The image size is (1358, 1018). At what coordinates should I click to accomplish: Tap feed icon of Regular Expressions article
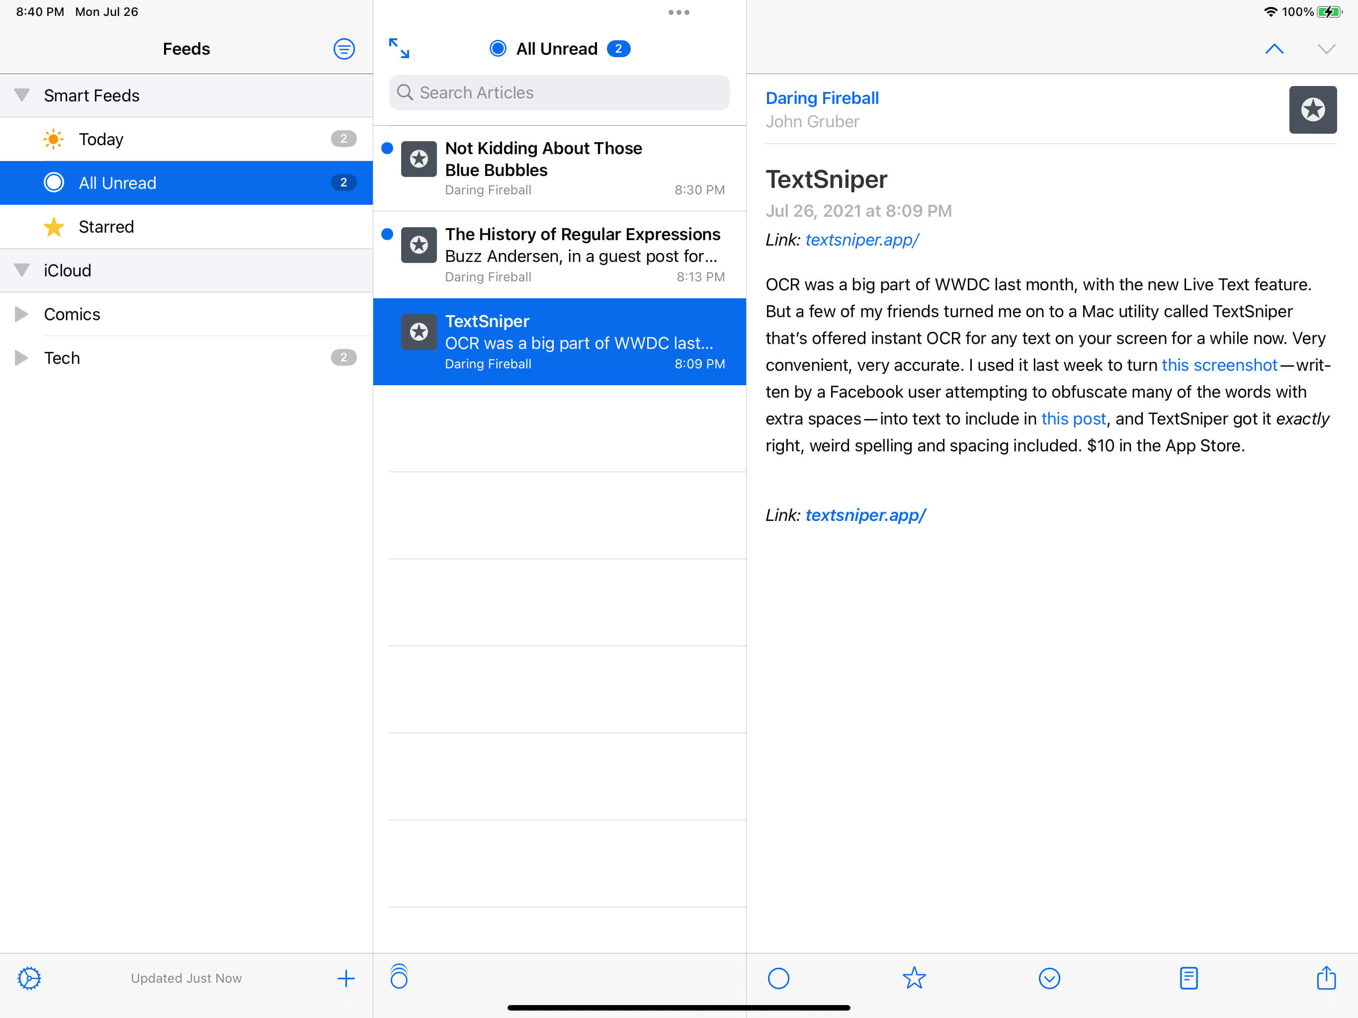419,245
